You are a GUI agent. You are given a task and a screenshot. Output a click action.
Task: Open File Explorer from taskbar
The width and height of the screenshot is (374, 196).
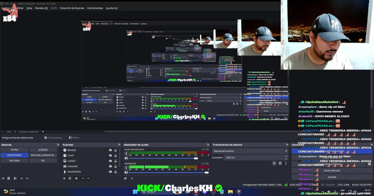pos(231,192)
